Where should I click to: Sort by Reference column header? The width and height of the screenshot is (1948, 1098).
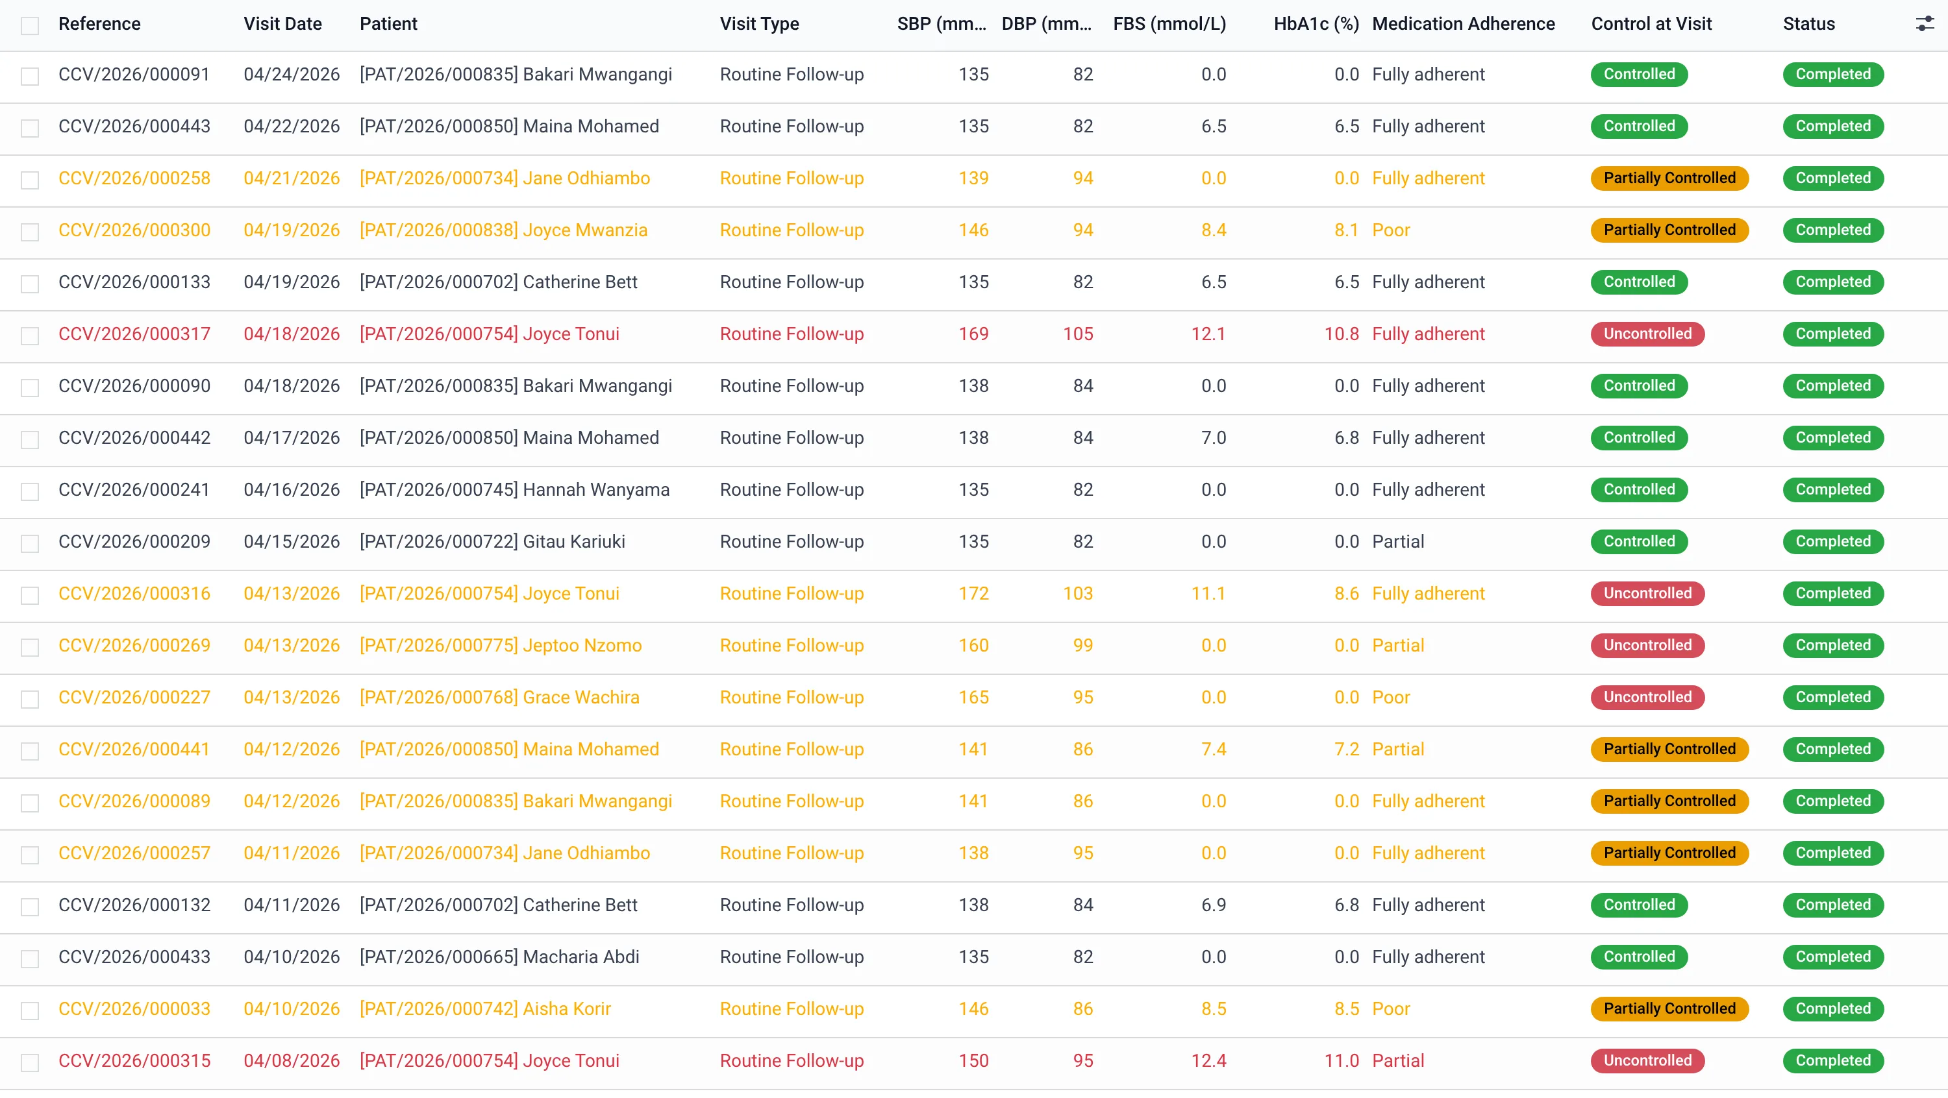point(99,24)
